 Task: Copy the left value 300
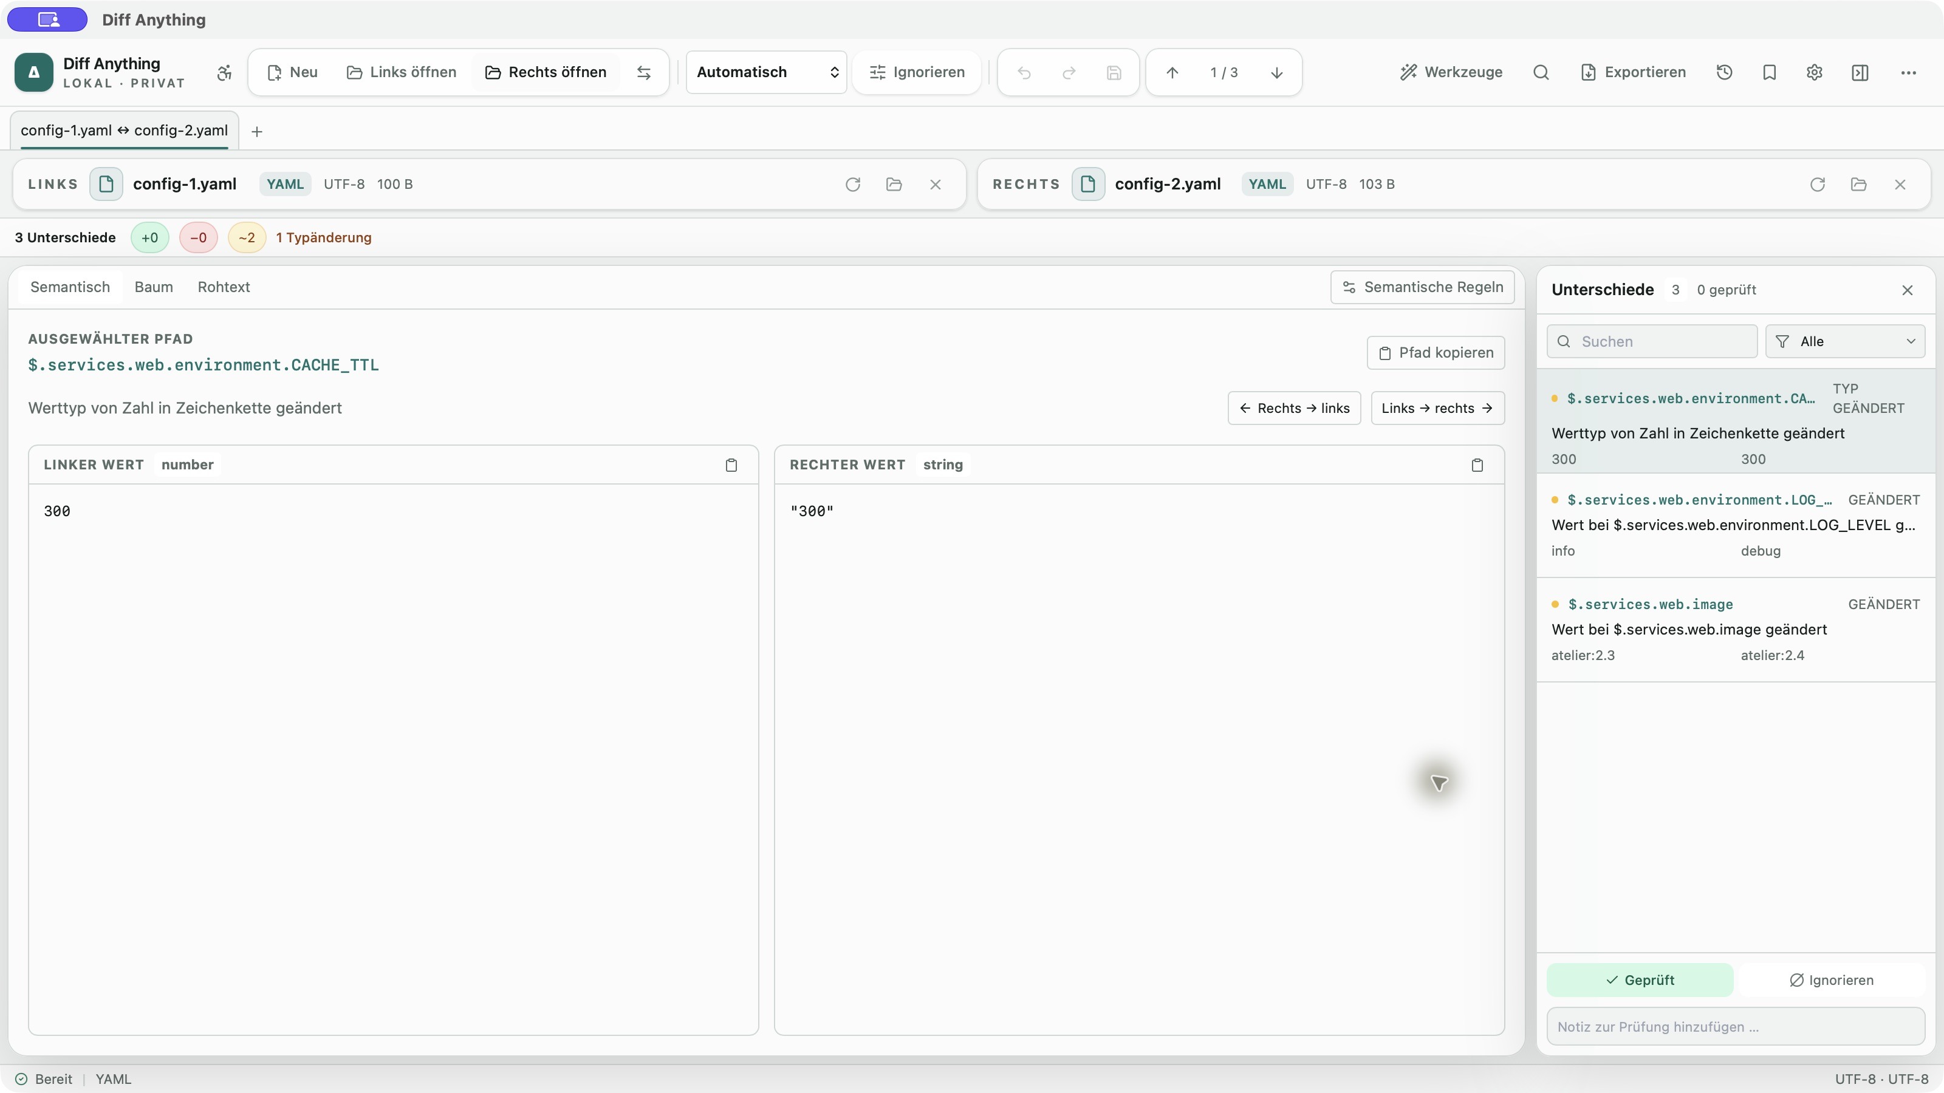pyautogui.click(x=731, y=465)
